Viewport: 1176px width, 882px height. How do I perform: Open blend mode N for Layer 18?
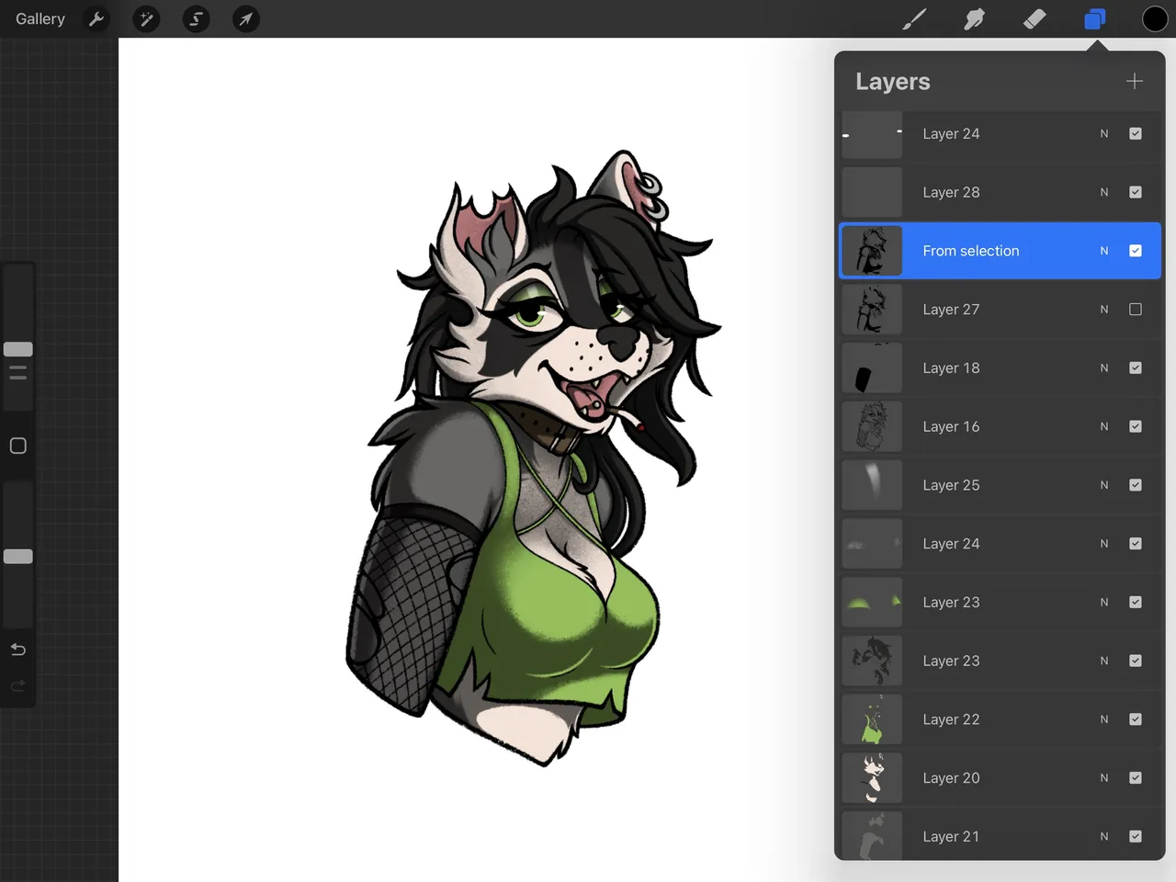pos(1104,367)
